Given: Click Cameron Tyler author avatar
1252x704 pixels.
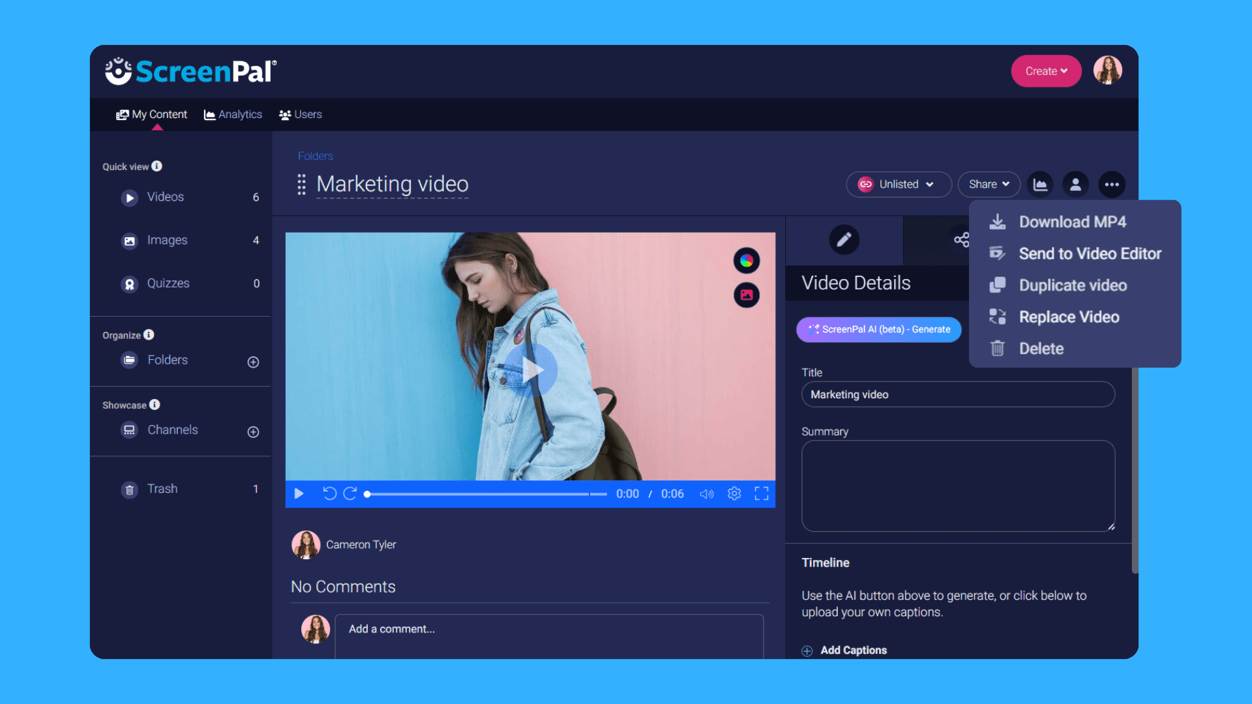Looking at the screenshot, I should [306, 545].
